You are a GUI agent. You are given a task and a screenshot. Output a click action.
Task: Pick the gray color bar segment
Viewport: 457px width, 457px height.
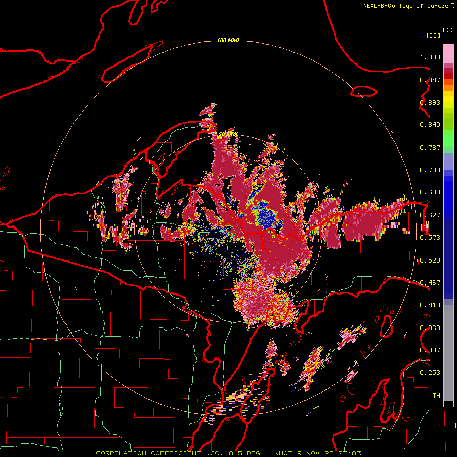(x=448, y=353)
